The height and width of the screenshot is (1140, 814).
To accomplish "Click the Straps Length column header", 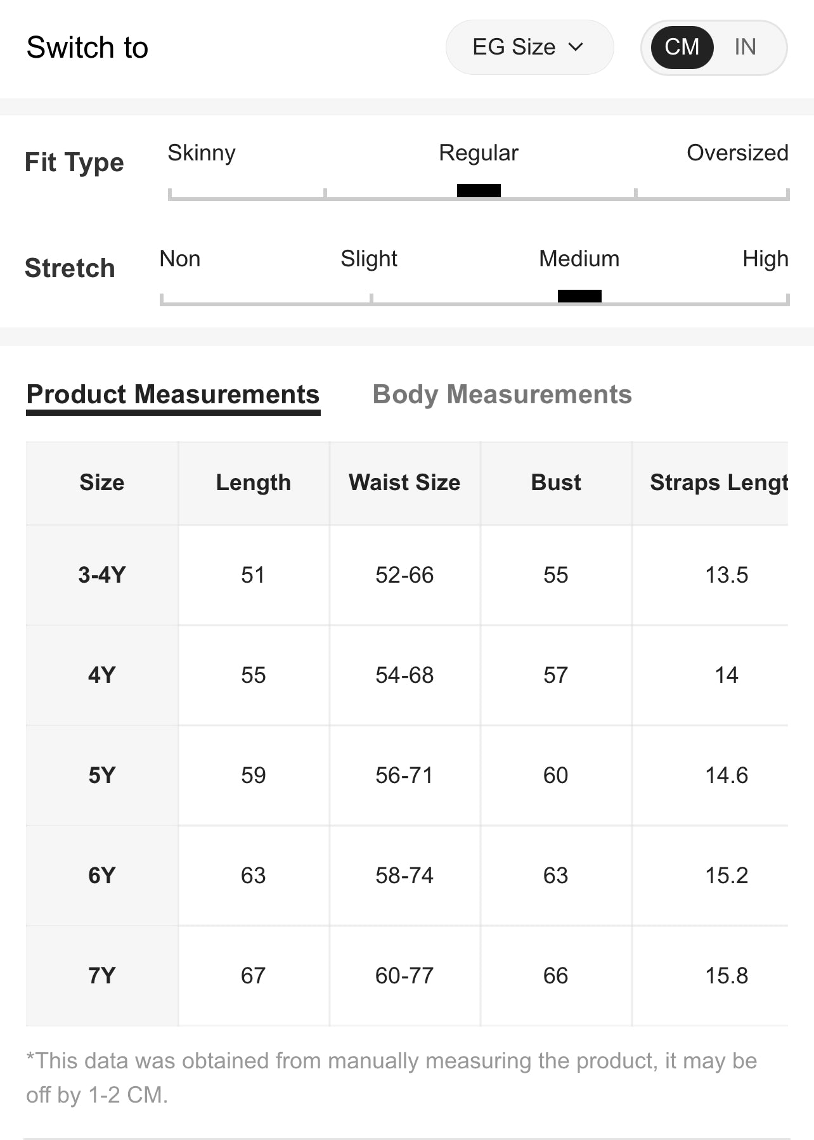I will point(718,483).
